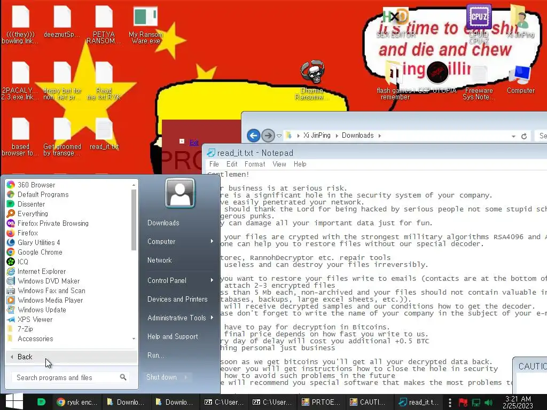Switch to read_it.txt Notepad taskbar item
The width and height of the screenshot is (547, 410).
tap(419, 402)
